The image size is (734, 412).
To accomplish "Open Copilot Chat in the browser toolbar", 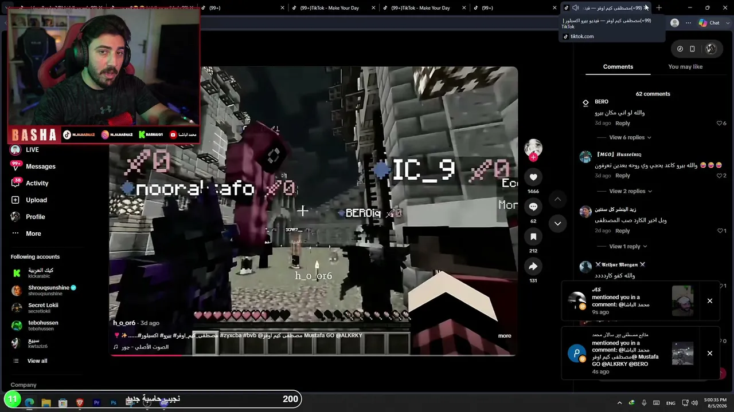I will point(709,23).
